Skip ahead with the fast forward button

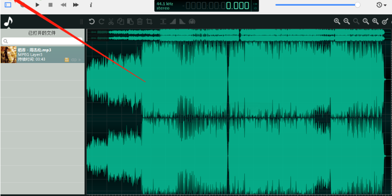[76, 5]
